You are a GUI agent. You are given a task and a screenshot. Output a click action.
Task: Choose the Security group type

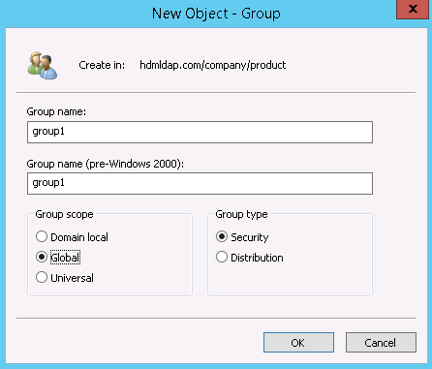(222, 237)
